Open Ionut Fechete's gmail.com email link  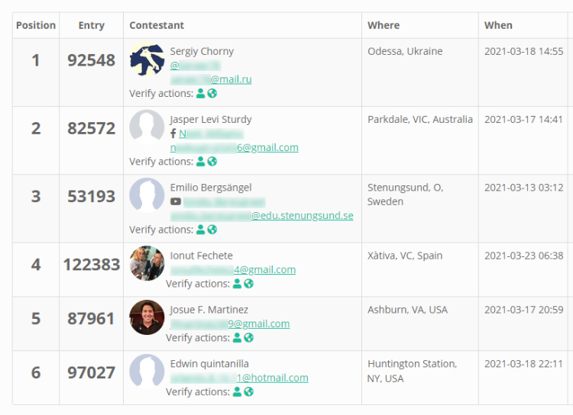pyautogui.click(x=233, y=270)
